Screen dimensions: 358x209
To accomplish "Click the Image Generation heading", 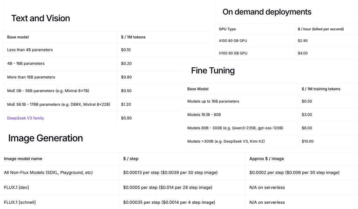I will coord(45,138).
